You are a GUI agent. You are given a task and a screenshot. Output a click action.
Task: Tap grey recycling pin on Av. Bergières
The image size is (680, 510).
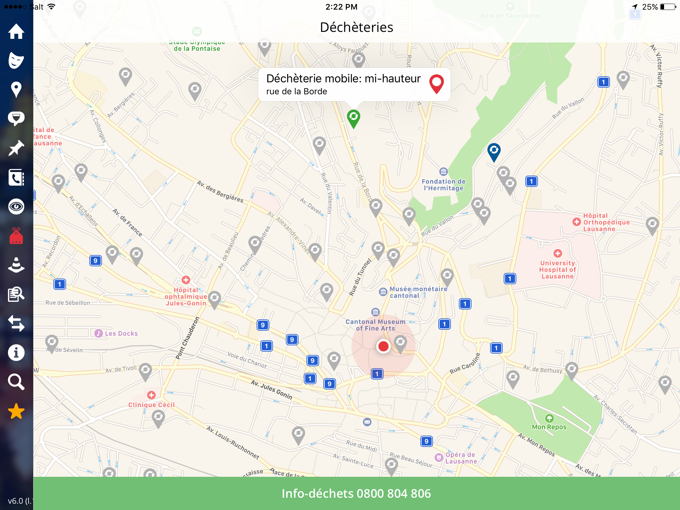pos(126,77)
